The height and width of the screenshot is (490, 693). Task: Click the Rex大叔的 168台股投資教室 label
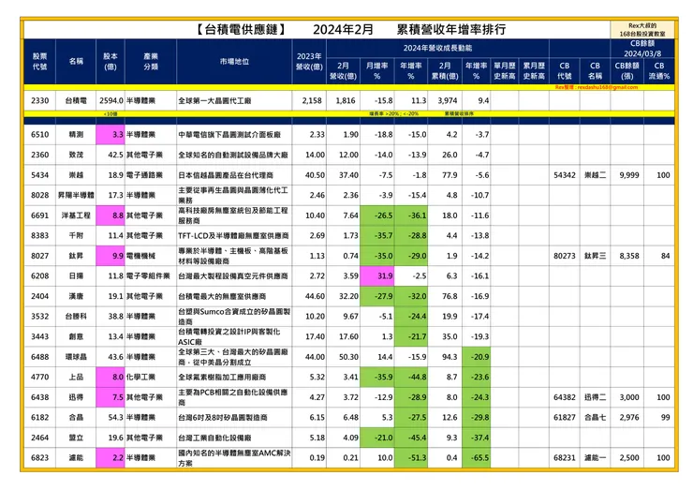642,30
